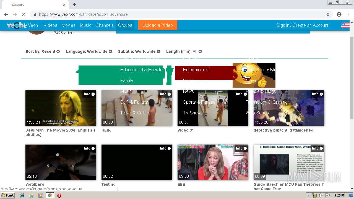View the site lock security info
This screenshot has height=199, width=354.
tap(35, 14)
